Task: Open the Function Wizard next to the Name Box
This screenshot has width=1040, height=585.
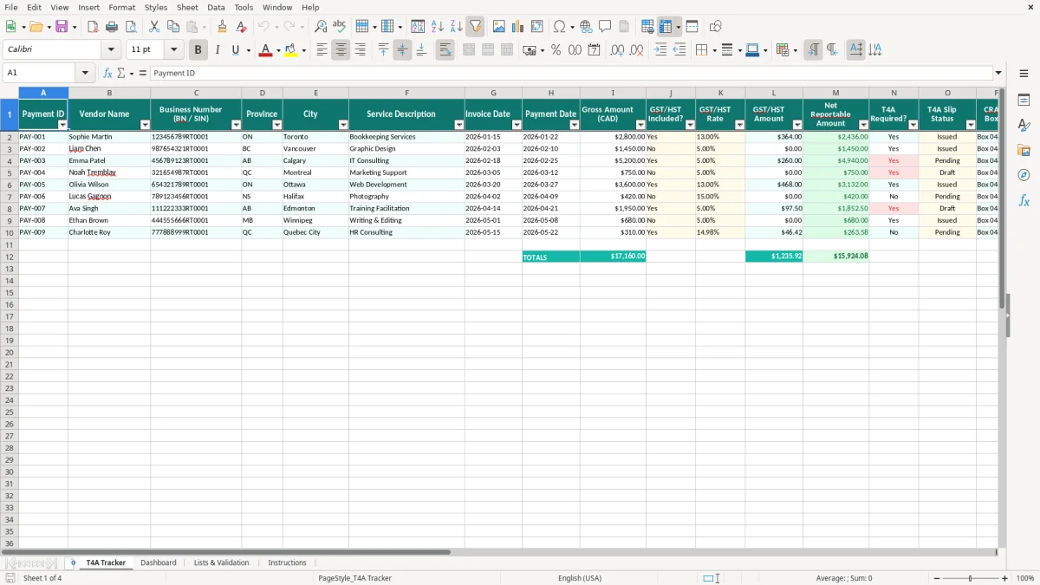Action: (x=107, y=73)
